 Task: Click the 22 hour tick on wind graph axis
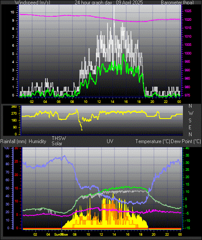[x=166, y=102]
